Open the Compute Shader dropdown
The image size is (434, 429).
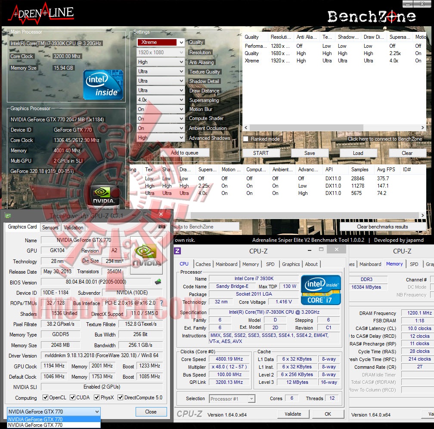(x=161, y=119)
